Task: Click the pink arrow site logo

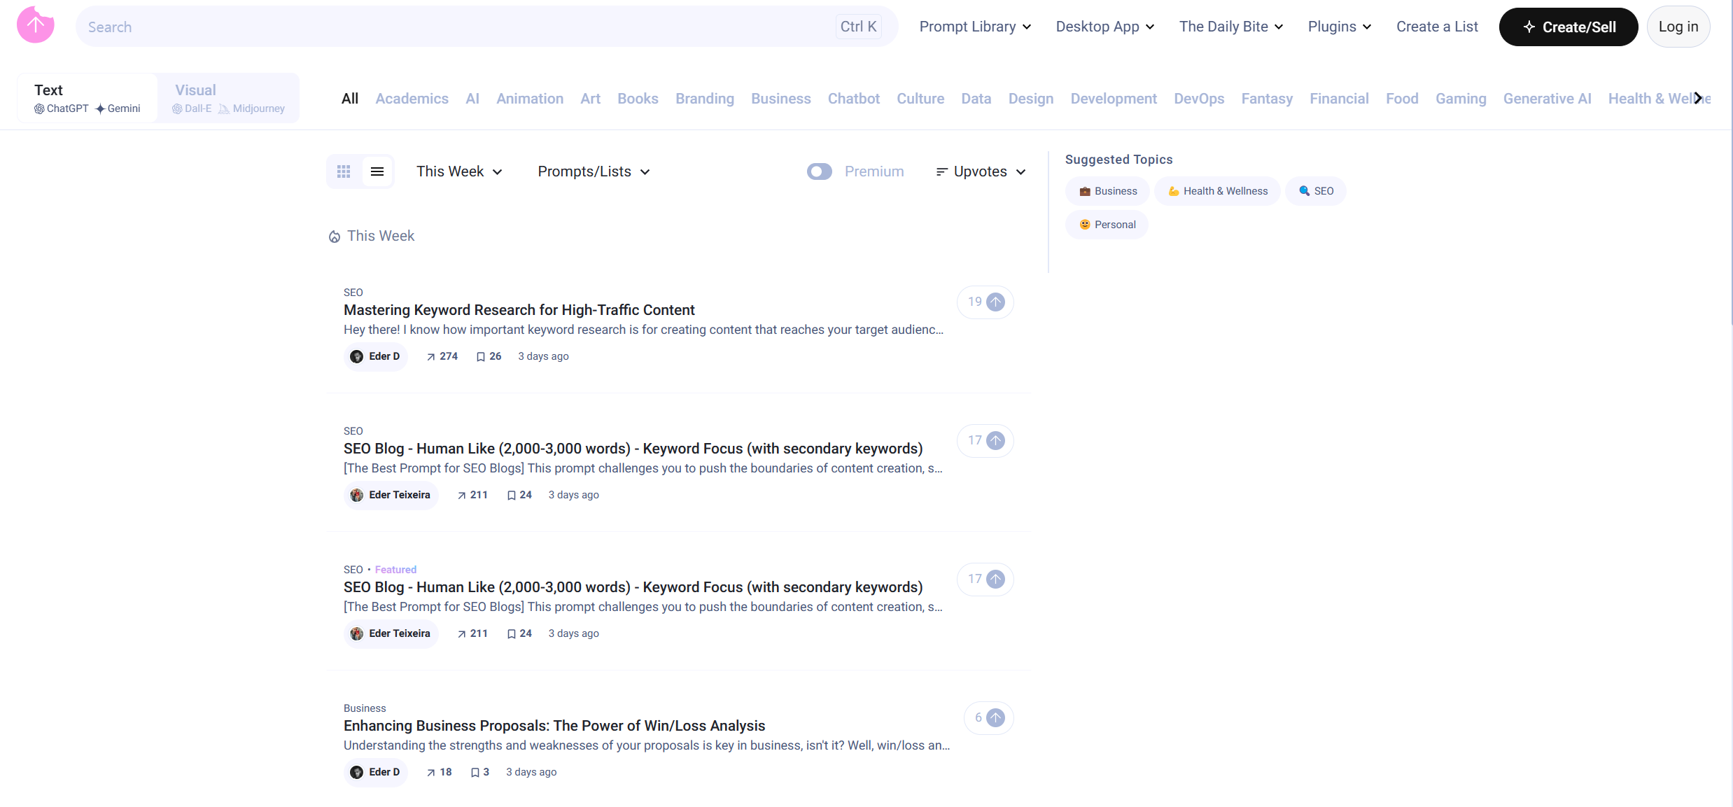Action: point(35,26)
